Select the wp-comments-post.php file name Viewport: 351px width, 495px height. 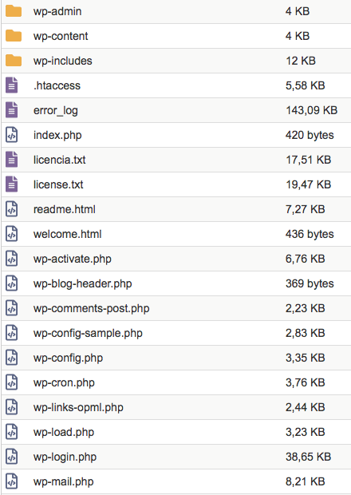[x=92, y=308]
